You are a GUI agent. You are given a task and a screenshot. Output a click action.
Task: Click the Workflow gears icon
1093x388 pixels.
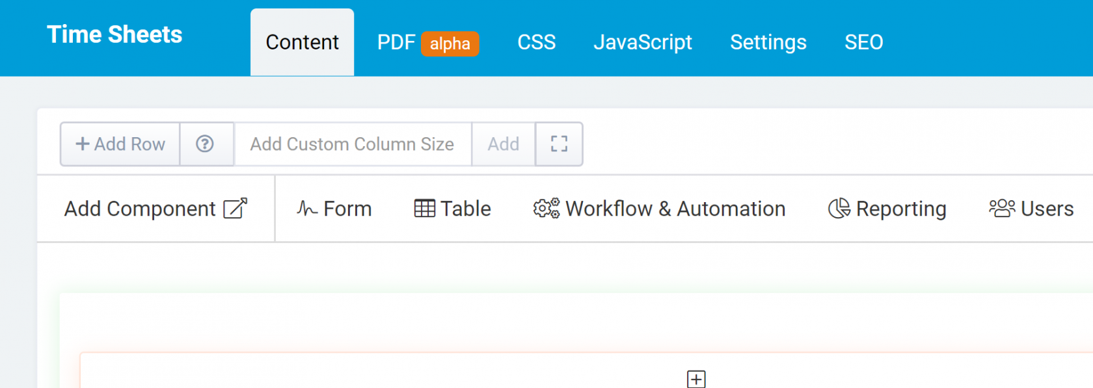click(546, 209)
